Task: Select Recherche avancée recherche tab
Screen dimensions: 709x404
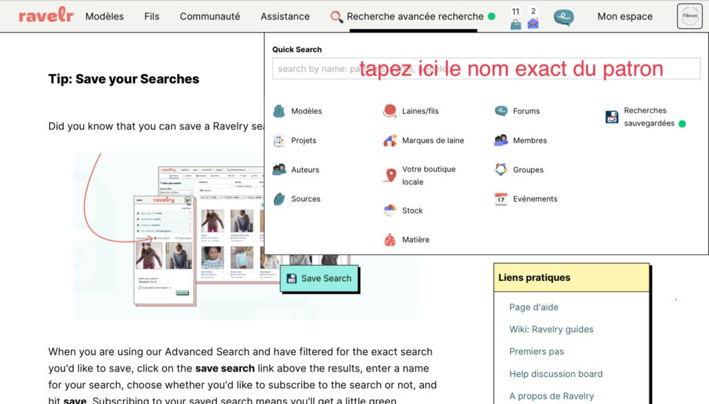Action: coord(415,17)
